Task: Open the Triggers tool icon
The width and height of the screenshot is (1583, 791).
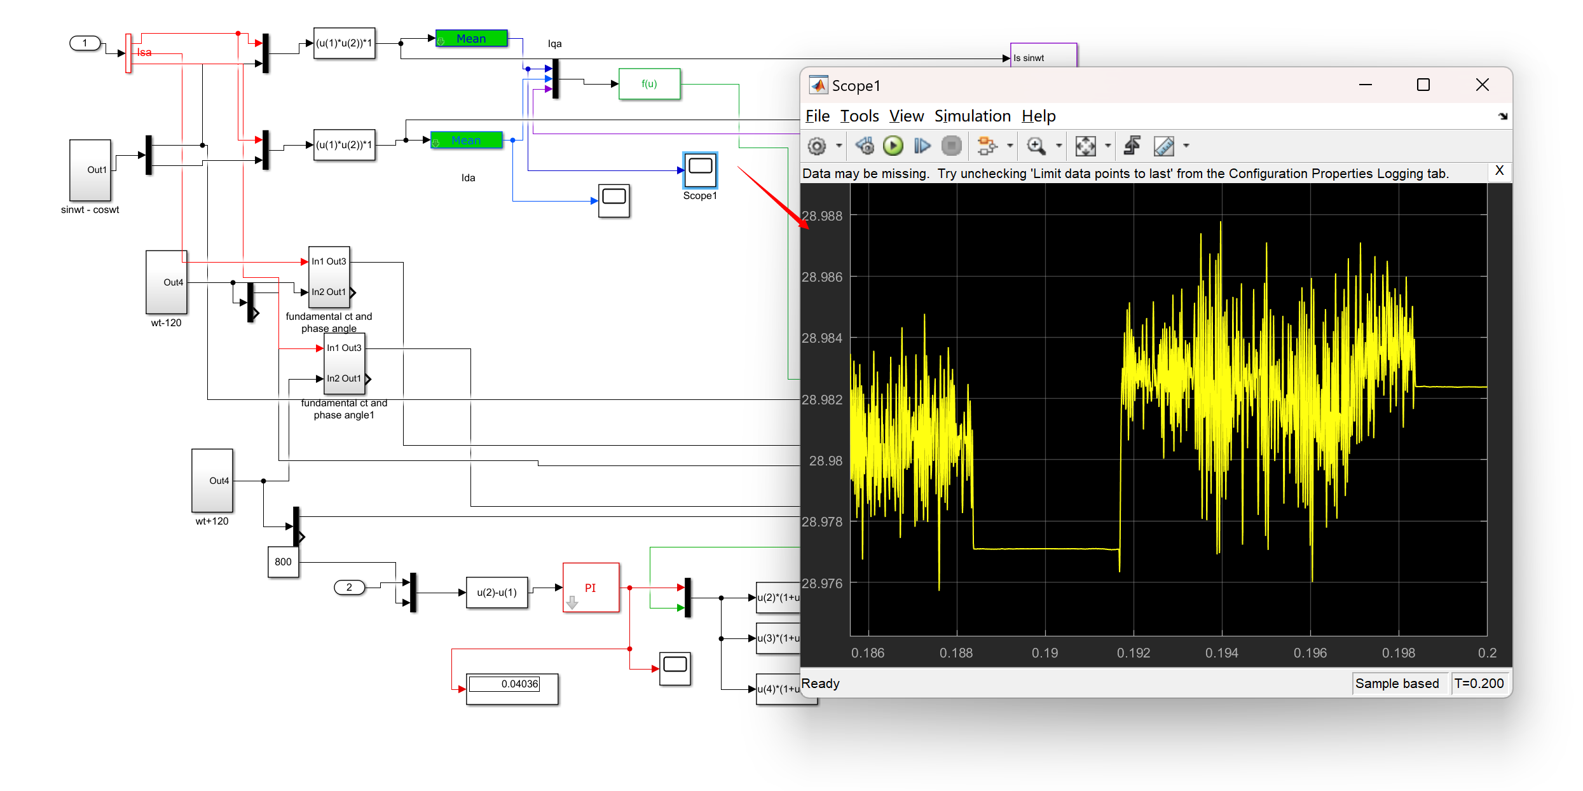Action: (x=1132, y=146)
